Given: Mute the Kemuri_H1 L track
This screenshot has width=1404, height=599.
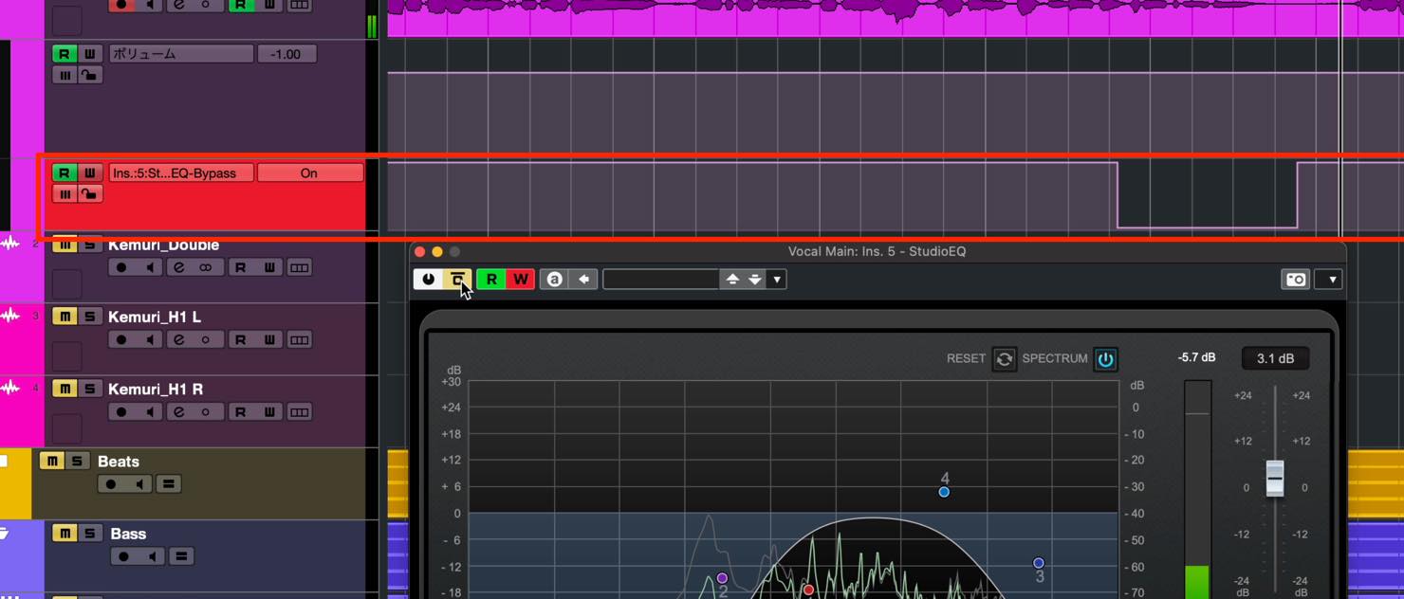Looking at the screenshot, I should 64,317.
